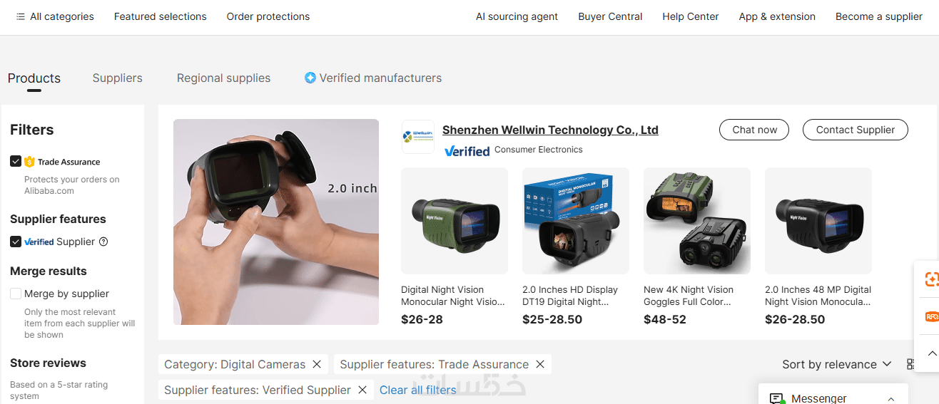
Task: Remove the Digital Cameras category filter
Action: tap(317, 364)
